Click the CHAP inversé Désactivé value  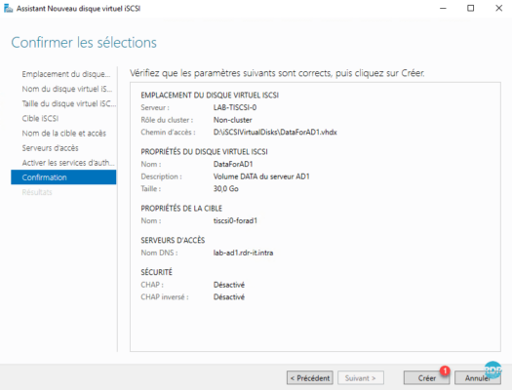click(x=229, y=297)
